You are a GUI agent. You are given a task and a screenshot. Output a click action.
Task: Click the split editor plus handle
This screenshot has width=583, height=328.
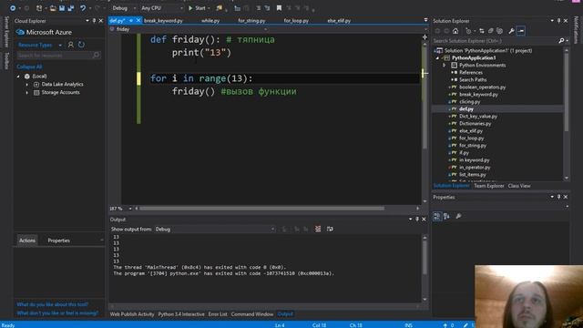pos(424,37)
